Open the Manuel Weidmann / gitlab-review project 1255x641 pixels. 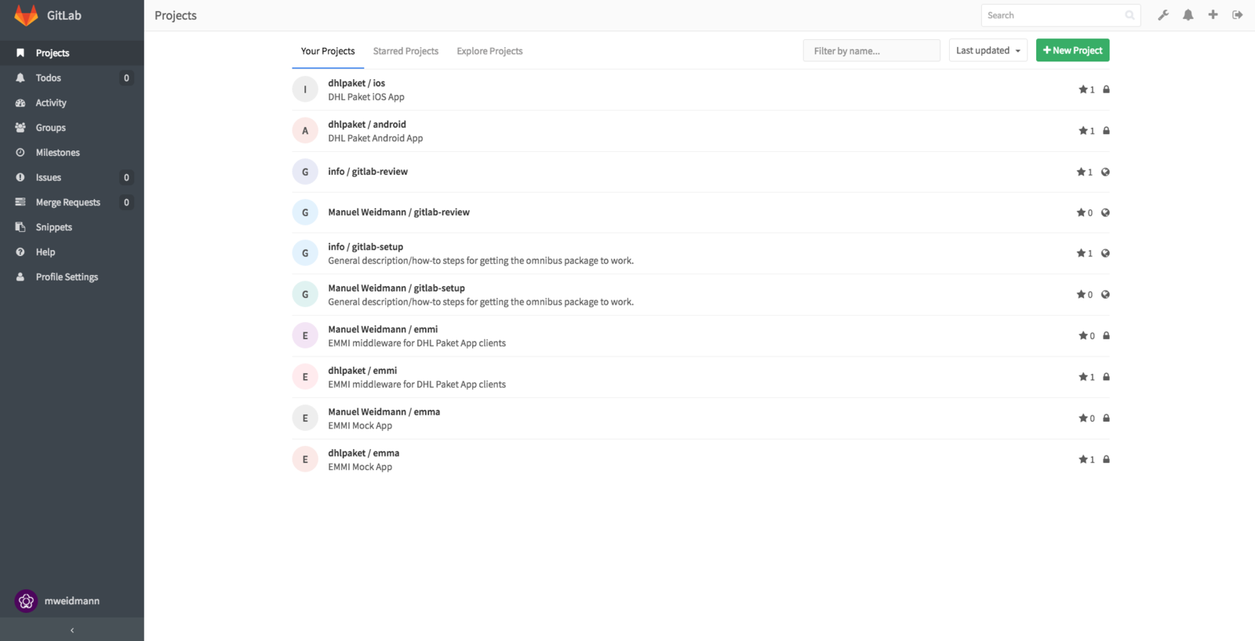click(x=399, y=212)
